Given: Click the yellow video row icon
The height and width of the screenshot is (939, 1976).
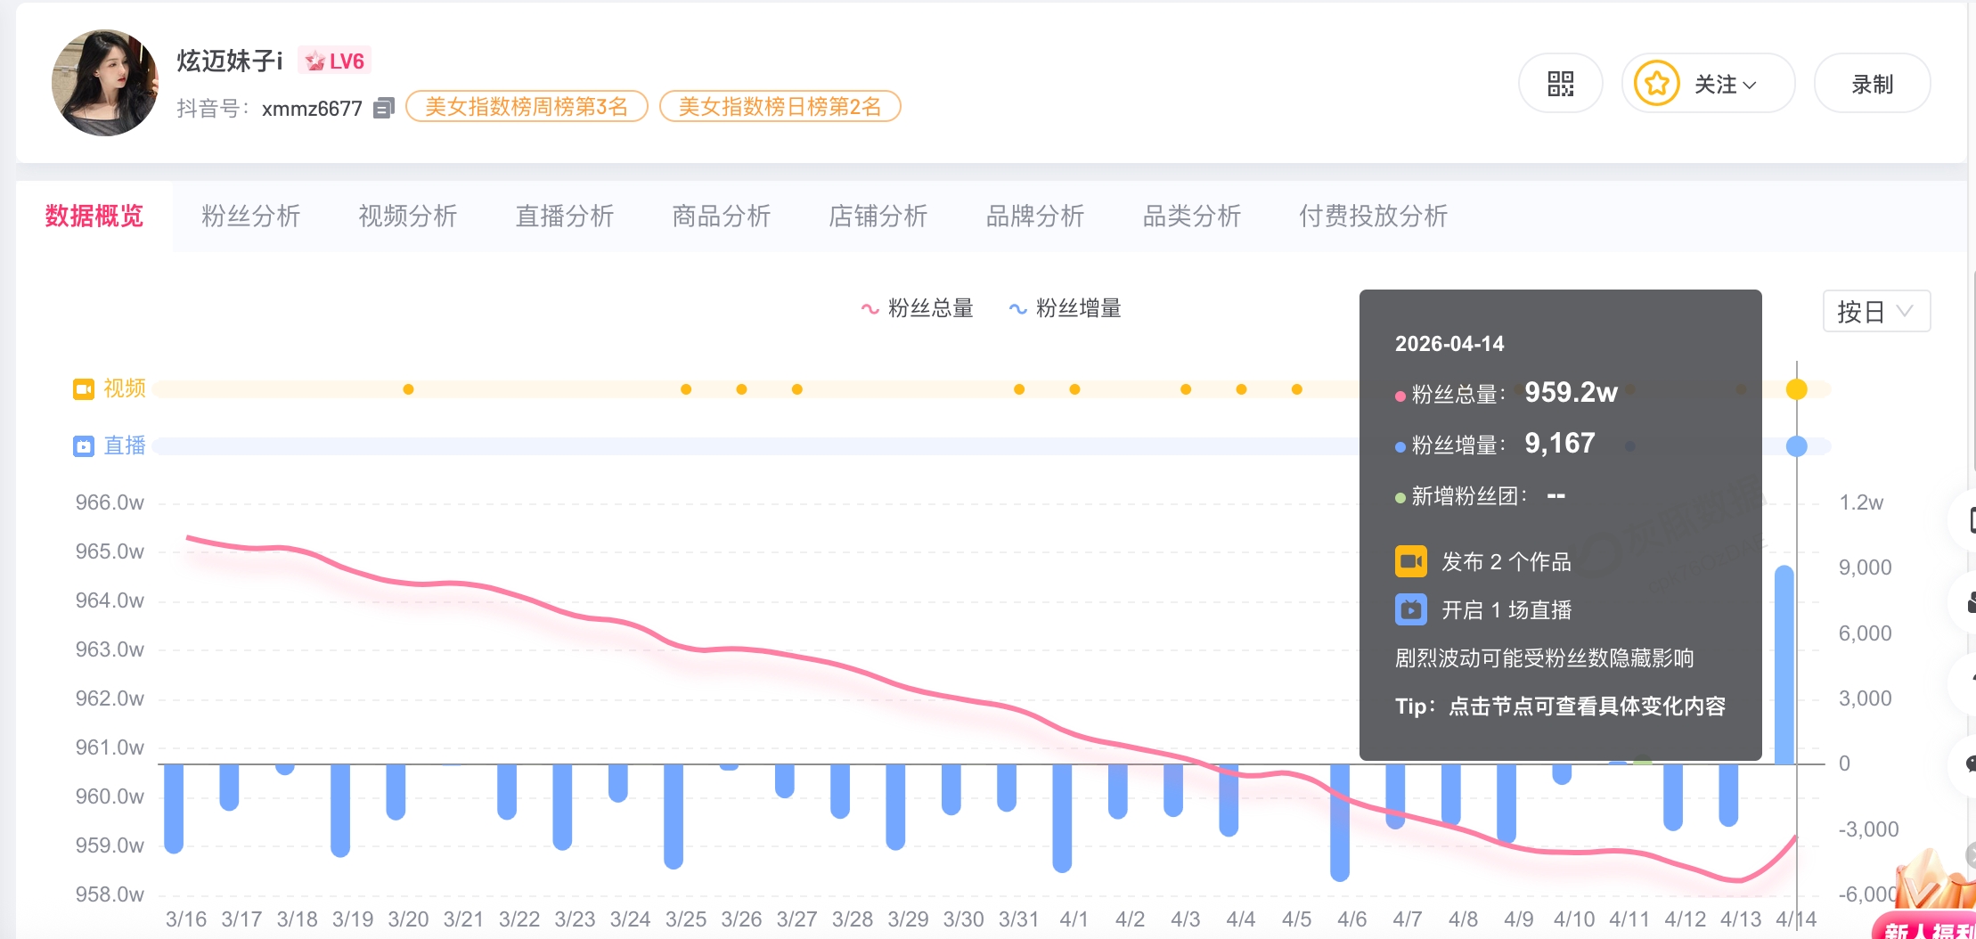Looking at the screenshot, I should tap(84, 389).
